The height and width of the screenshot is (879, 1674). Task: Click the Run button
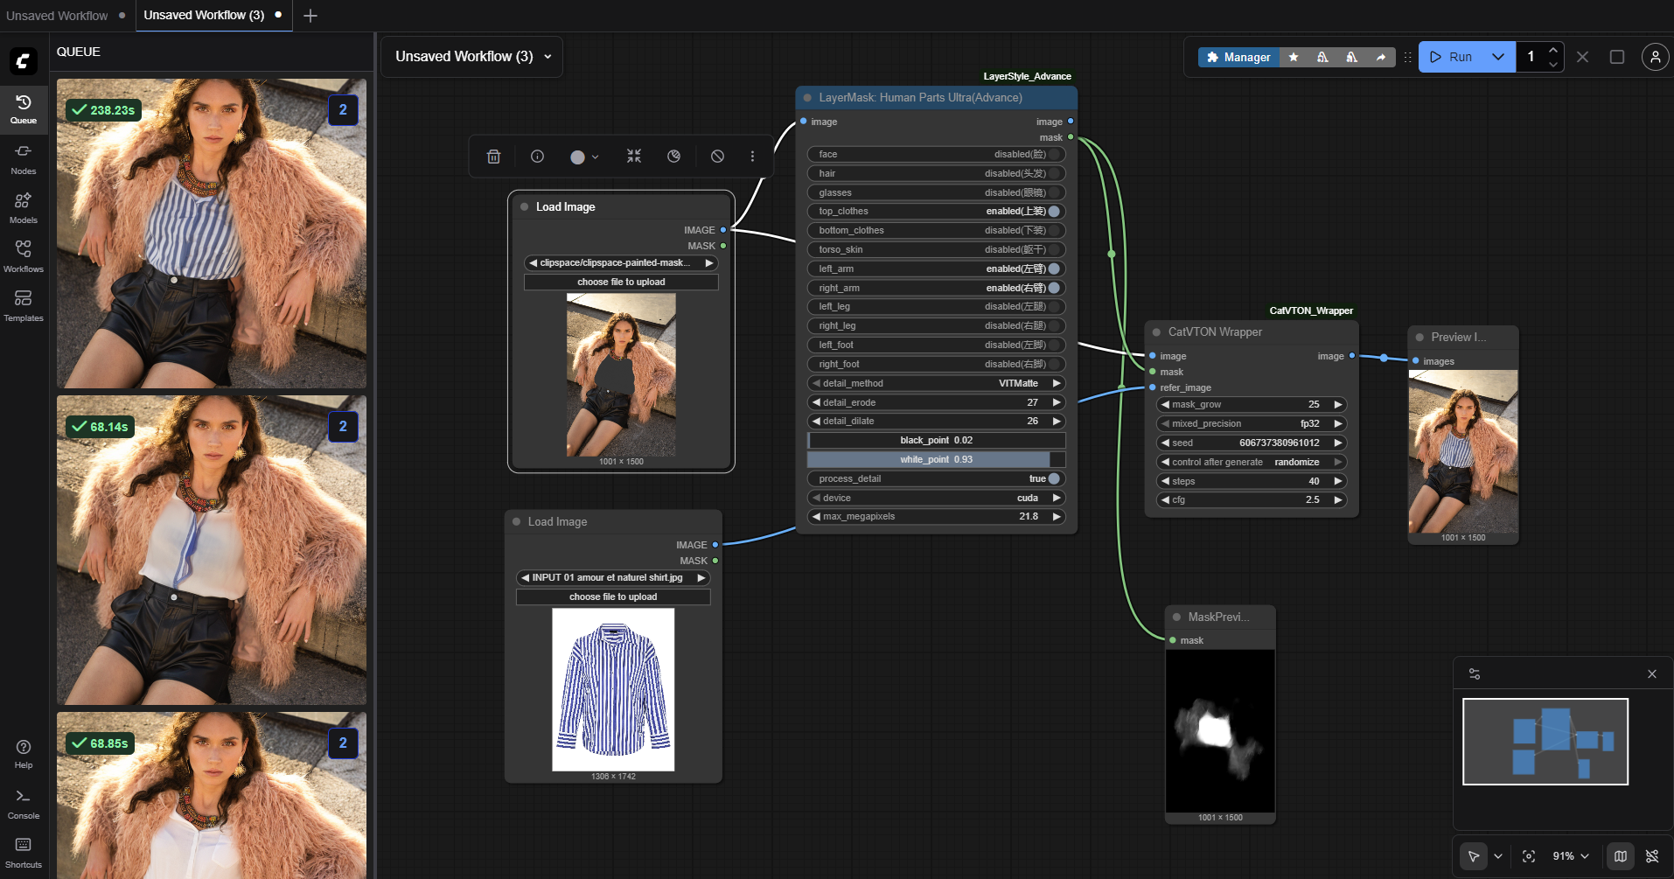point(1451,57)
